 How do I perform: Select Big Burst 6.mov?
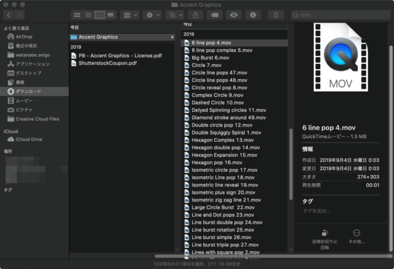pyautogui.click(x=234, y=58)
